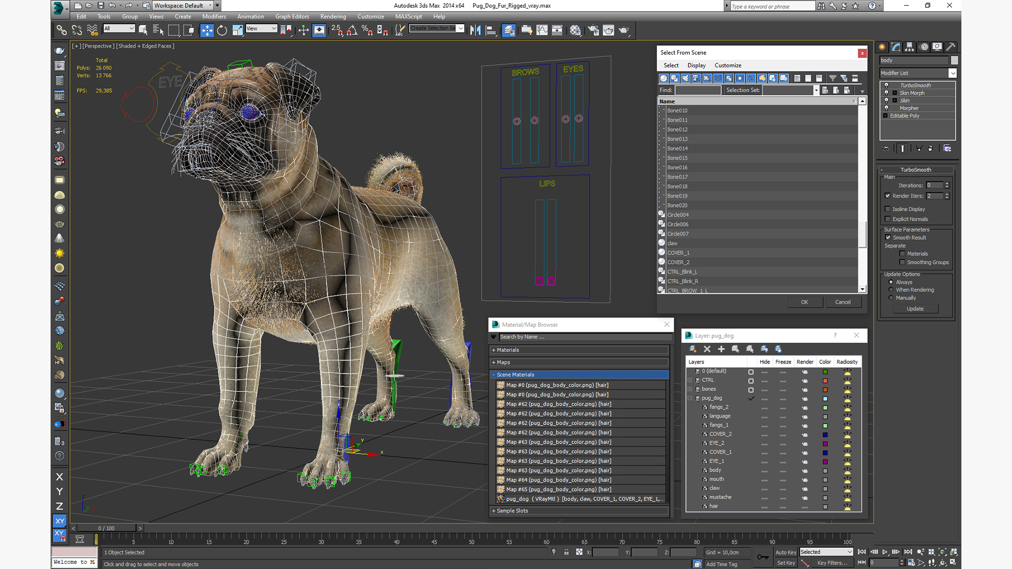1012x569 pixels.
Task: Toggle the Auto Key button
Action: (x=785, y=552)
